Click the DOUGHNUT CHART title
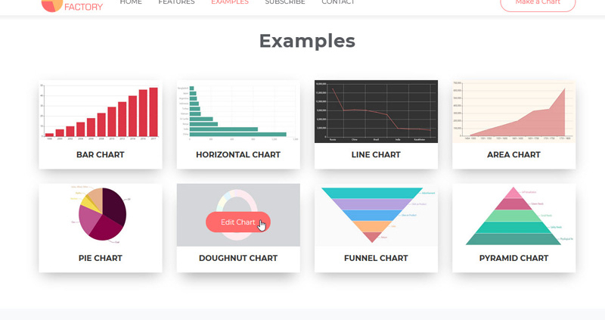Image resolution: width=605 pixels, height=320 pixels. (x=238, y=258)
